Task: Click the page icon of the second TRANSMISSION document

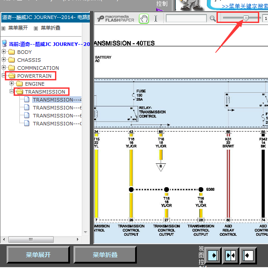Action: (x=27, y=107)
